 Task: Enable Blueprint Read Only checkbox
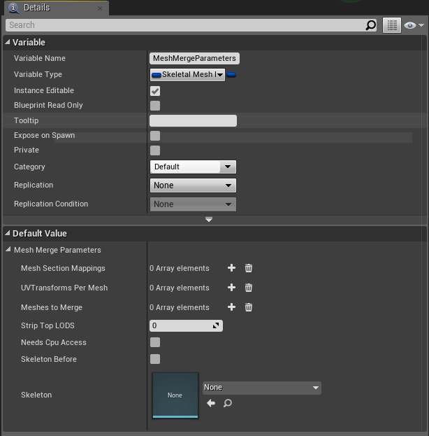(155, 106)
